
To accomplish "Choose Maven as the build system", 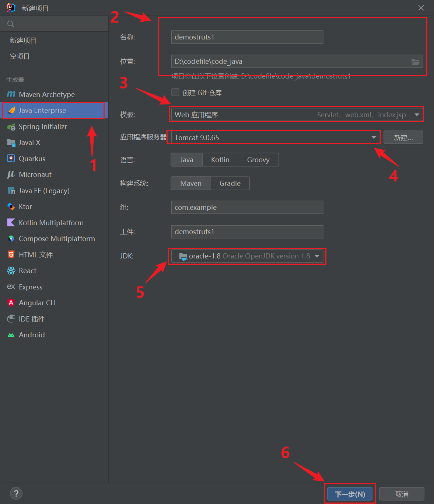I will click(191, 183).
